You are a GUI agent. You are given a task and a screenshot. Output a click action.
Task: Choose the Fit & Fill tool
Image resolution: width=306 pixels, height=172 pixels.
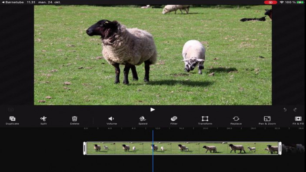coord(298,120)
